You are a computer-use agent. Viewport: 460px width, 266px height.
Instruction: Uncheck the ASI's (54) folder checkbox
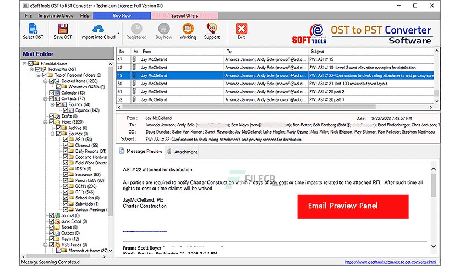pos(65,140)
